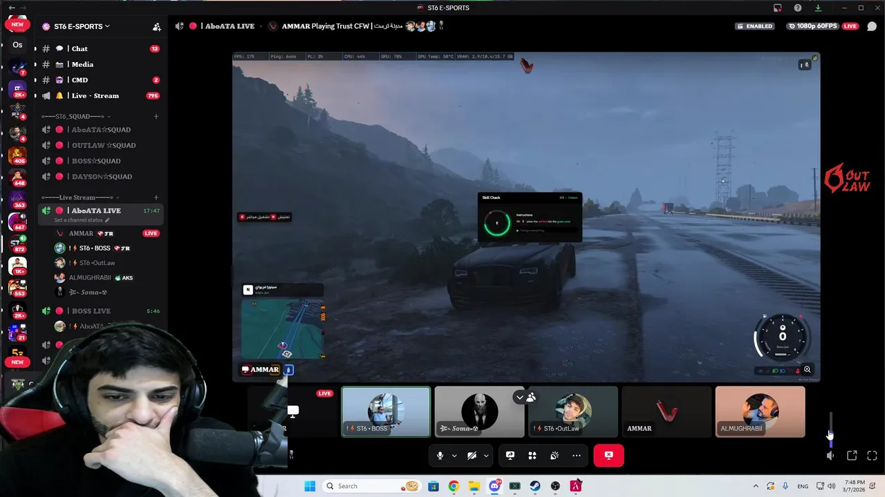The image size is (885, 497).
Task: Mute the stream volume speaker icon
Action: tap(830, 456)
